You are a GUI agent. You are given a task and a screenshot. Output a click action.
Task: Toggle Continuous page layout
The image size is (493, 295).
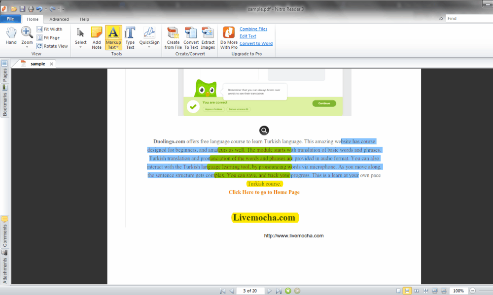(407, 291)
